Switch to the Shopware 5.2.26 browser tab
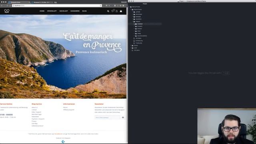 click(42, 2)
